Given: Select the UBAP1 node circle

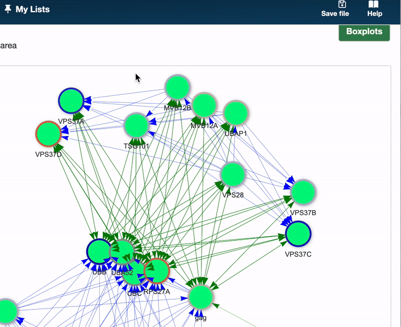Looking at the screenshot, I should point(236,113).
